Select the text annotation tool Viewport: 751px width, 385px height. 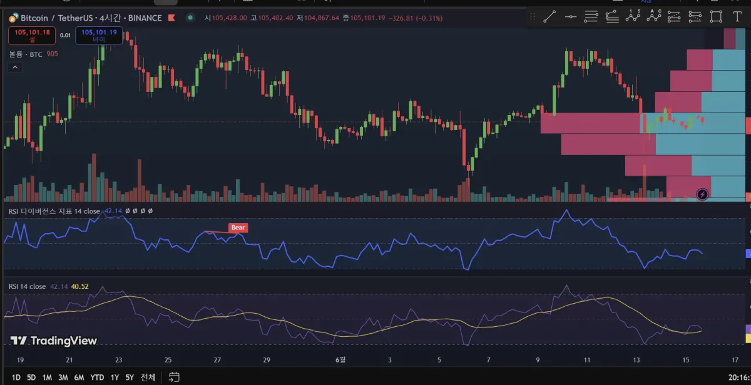coord(737,17)
